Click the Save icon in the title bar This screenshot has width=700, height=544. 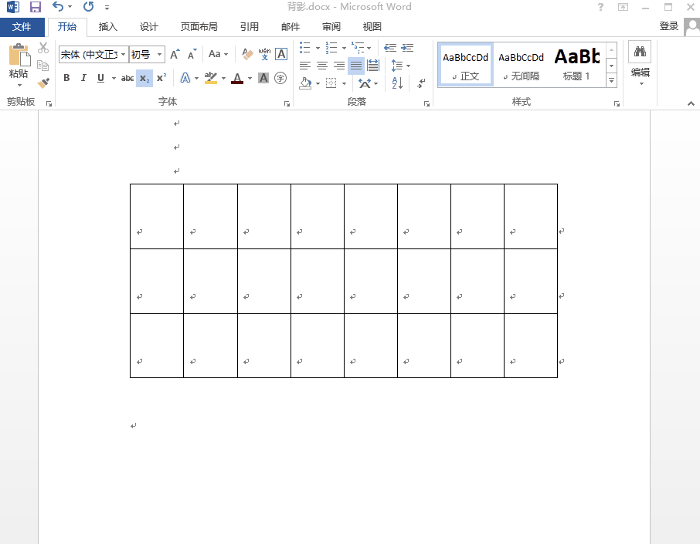(x=36, y=7)
